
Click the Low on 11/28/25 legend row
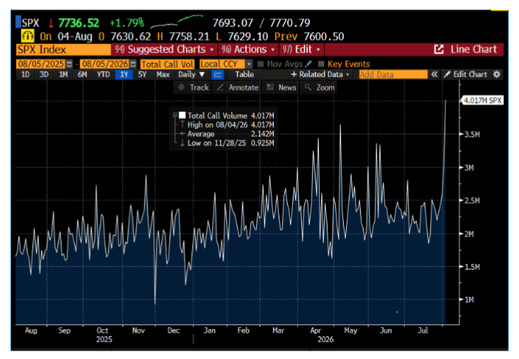(x=230, y=143)
